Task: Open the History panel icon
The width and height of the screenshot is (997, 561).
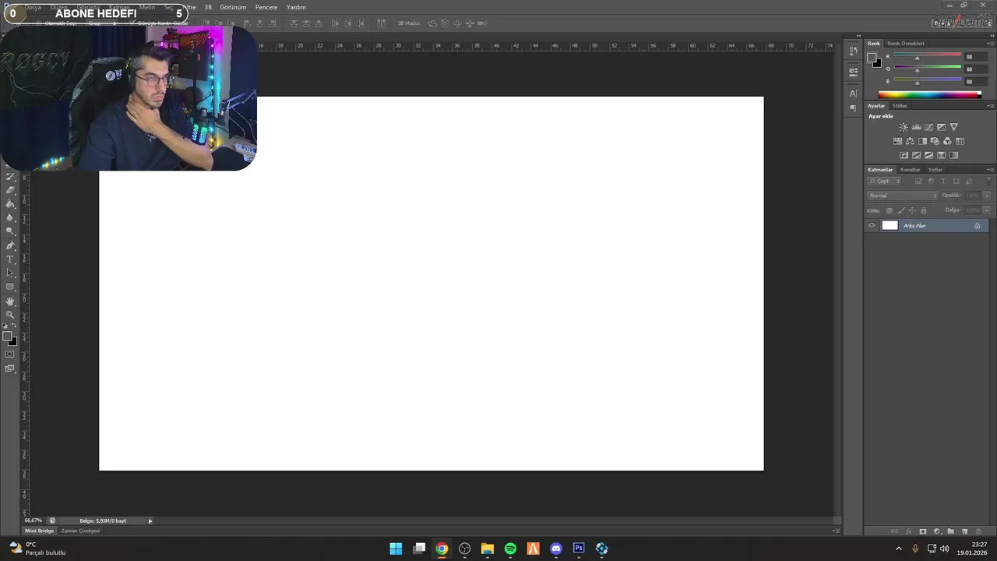Action: coord(853,51)
